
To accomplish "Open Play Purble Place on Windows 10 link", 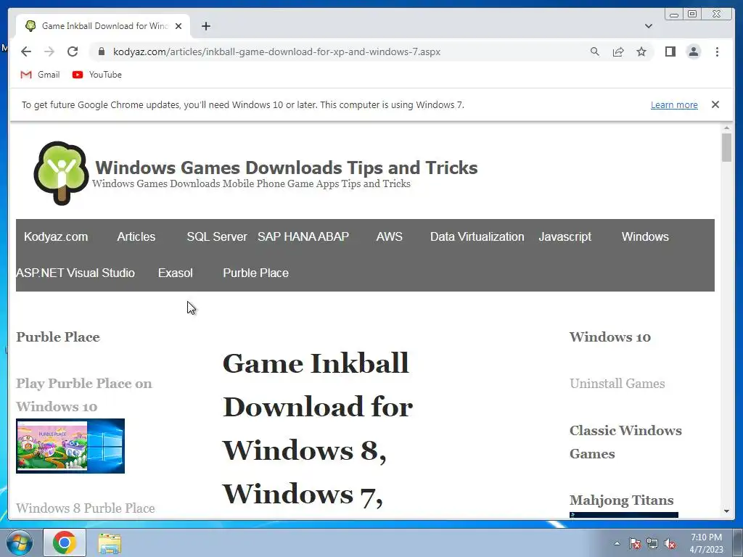I will 84,395.
